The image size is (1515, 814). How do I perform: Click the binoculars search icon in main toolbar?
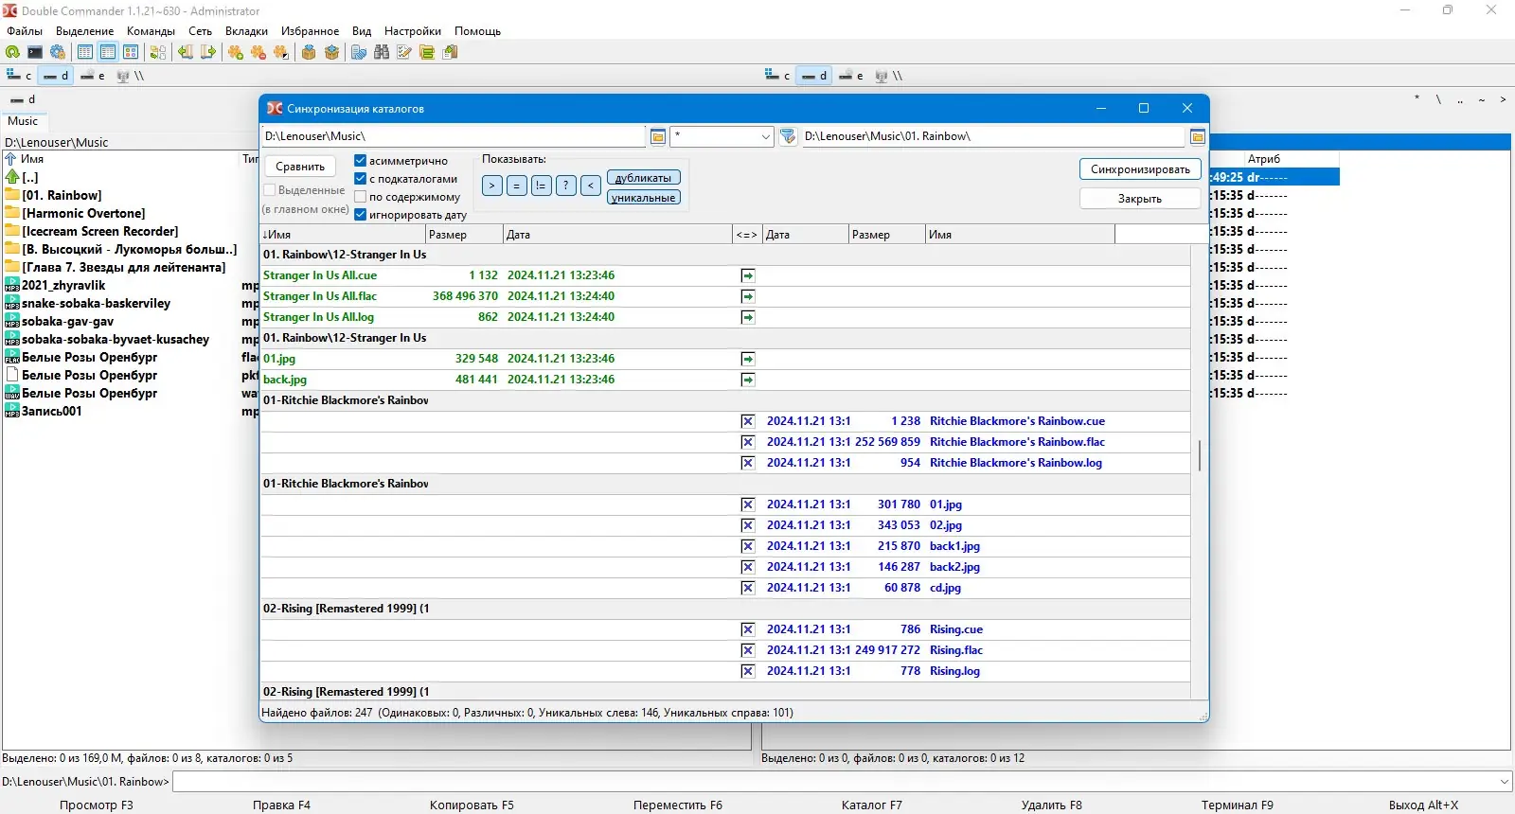pos(382,53)
